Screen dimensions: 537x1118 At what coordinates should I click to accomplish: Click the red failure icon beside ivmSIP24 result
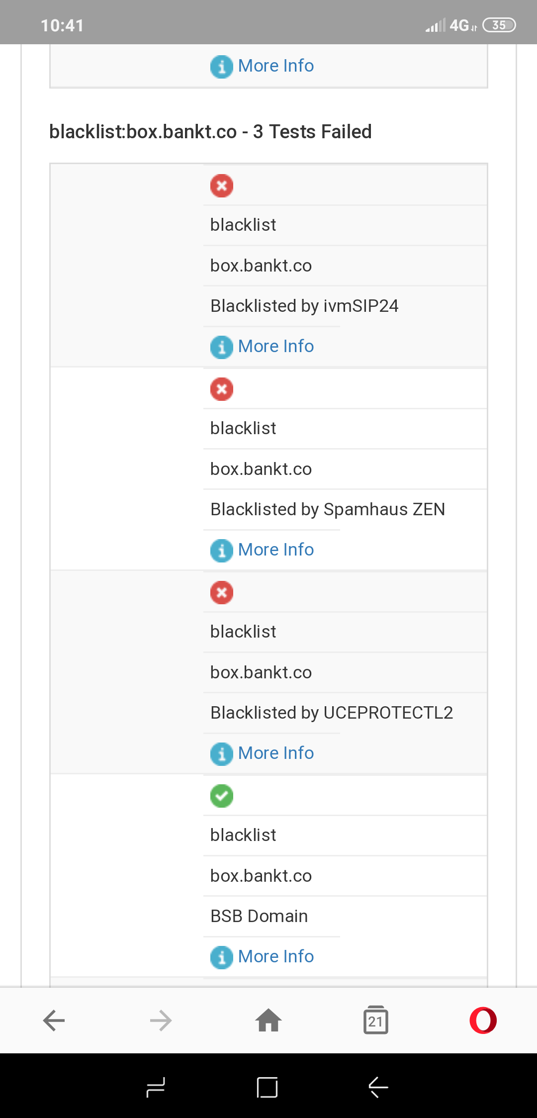click(222, 185)
